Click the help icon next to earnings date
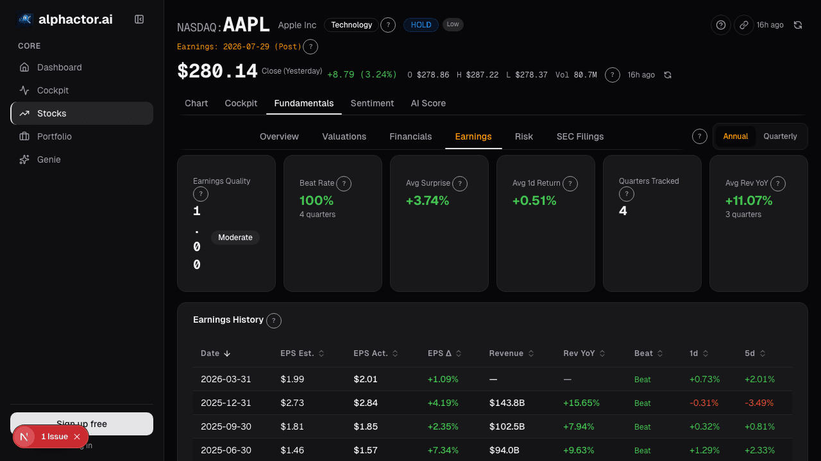 point(310,47)
